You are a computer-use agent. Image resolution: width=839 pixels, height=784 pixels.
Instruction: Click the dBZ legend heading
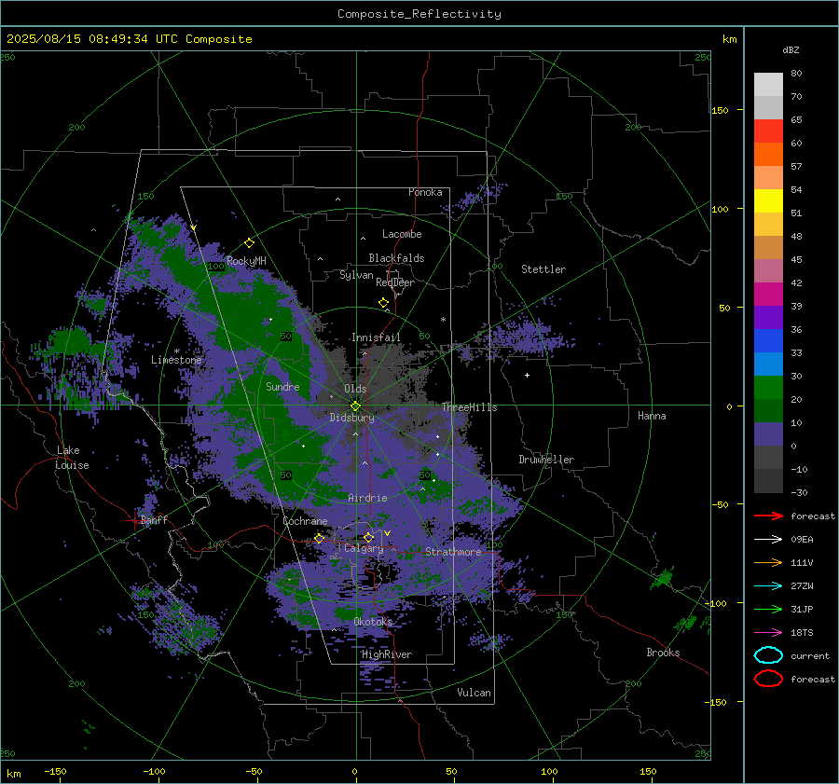pyautogui.click(x=791, y=49)
